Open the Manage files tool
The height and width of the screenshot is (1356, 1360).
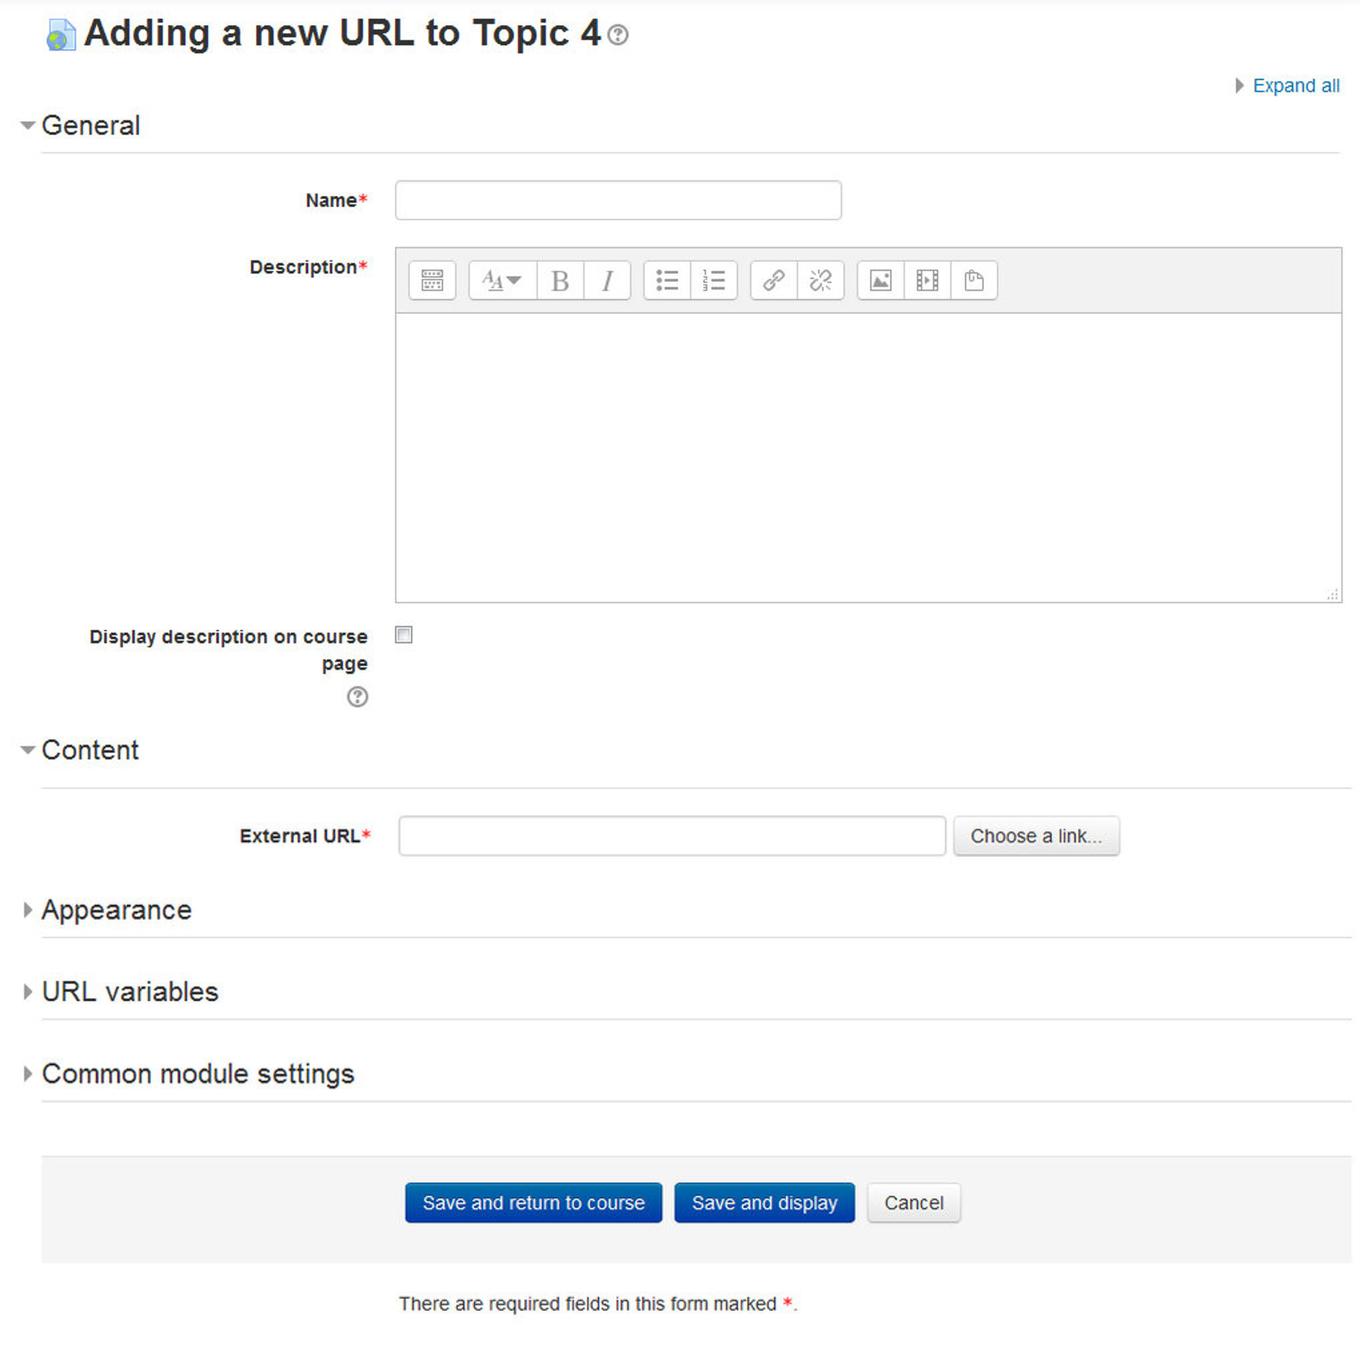[974, 280]
